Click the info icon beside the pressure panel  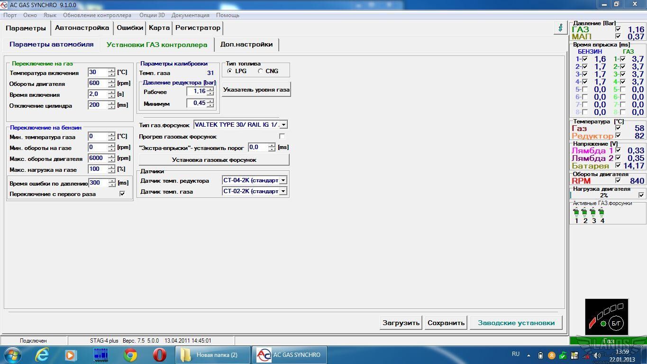[x=561, y=28]
